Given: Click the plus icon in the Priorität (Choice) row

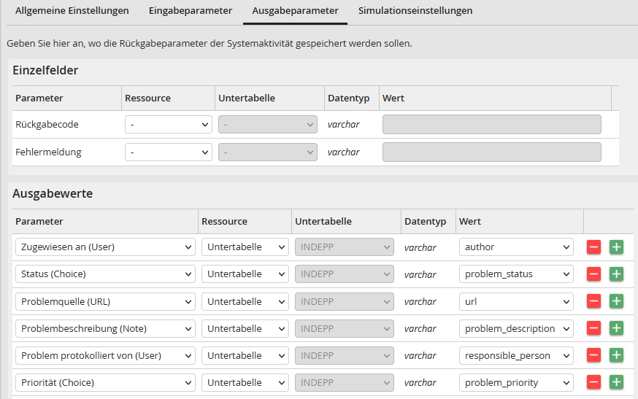Looking at the screenshot, I should pyautogui.click(x=616, y=382).
